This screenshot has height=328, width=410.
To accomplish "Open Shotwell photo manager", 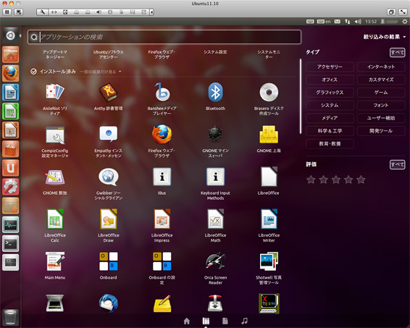I will coord(269,261).
